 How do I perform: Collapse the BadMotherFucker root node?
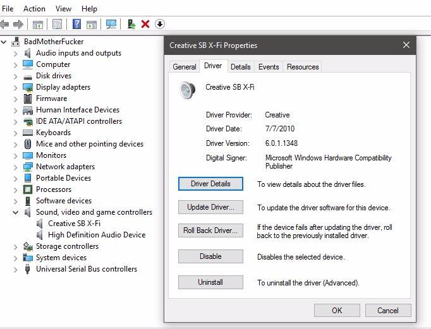4,42
